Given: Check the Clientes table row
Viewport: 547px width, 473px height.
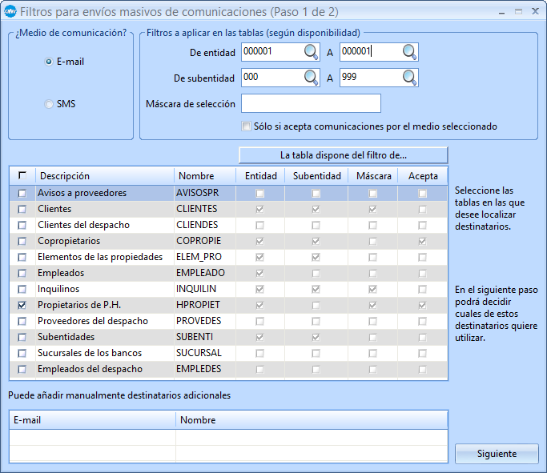Looking at the screenshot, I should (22, 209).
